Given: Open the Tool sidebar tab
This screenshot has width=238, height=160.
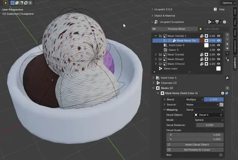Looking at the screenshot, I should pyautogui.click(x=235, y=22).
